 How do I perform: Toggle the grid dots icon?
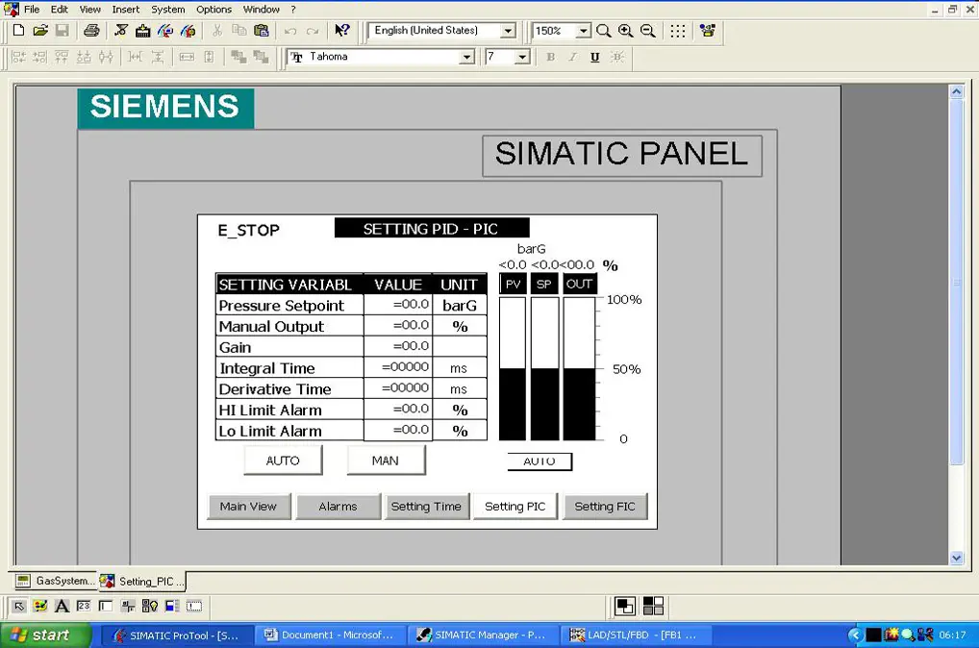[x=678, y=31]
